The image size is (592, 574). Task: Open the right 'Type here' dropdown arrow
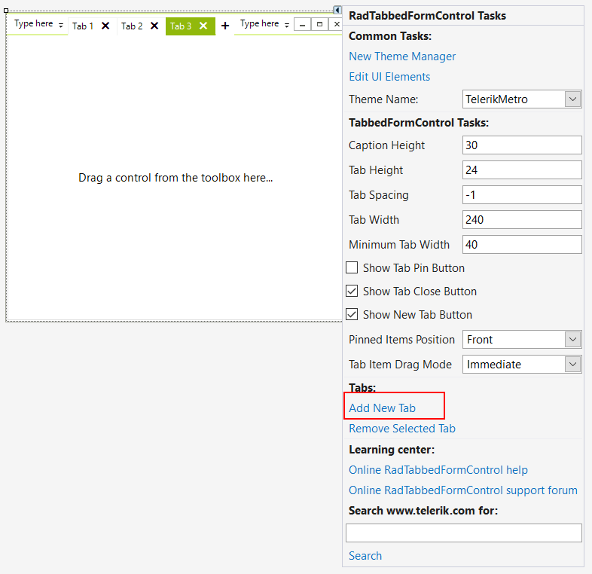coord(287,26)
